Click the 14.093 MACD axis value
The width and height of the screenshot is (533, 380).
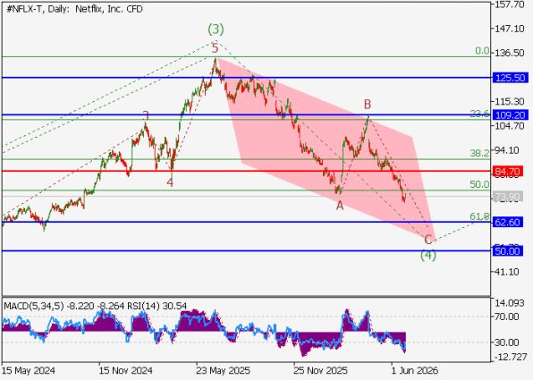pyautogui.click(x=510, y=303)
